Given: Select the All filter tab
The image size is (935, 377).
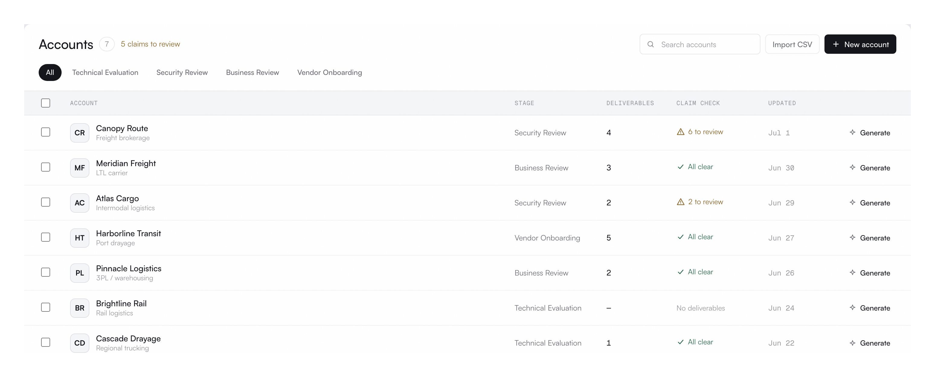Looking at the screenshot, I should (x=50, y=72).
